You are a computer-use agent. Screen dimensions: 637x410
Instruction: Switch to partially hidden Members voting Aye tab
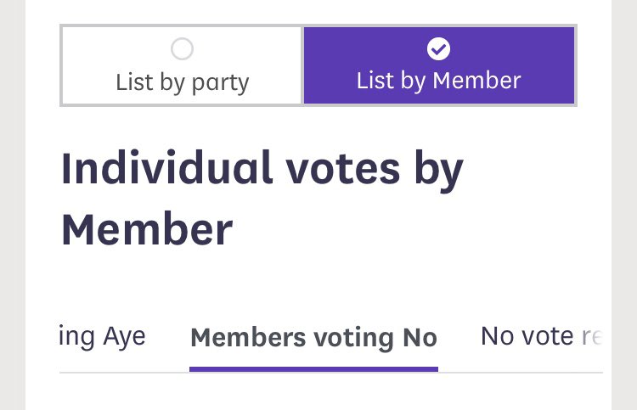(103, 336)
